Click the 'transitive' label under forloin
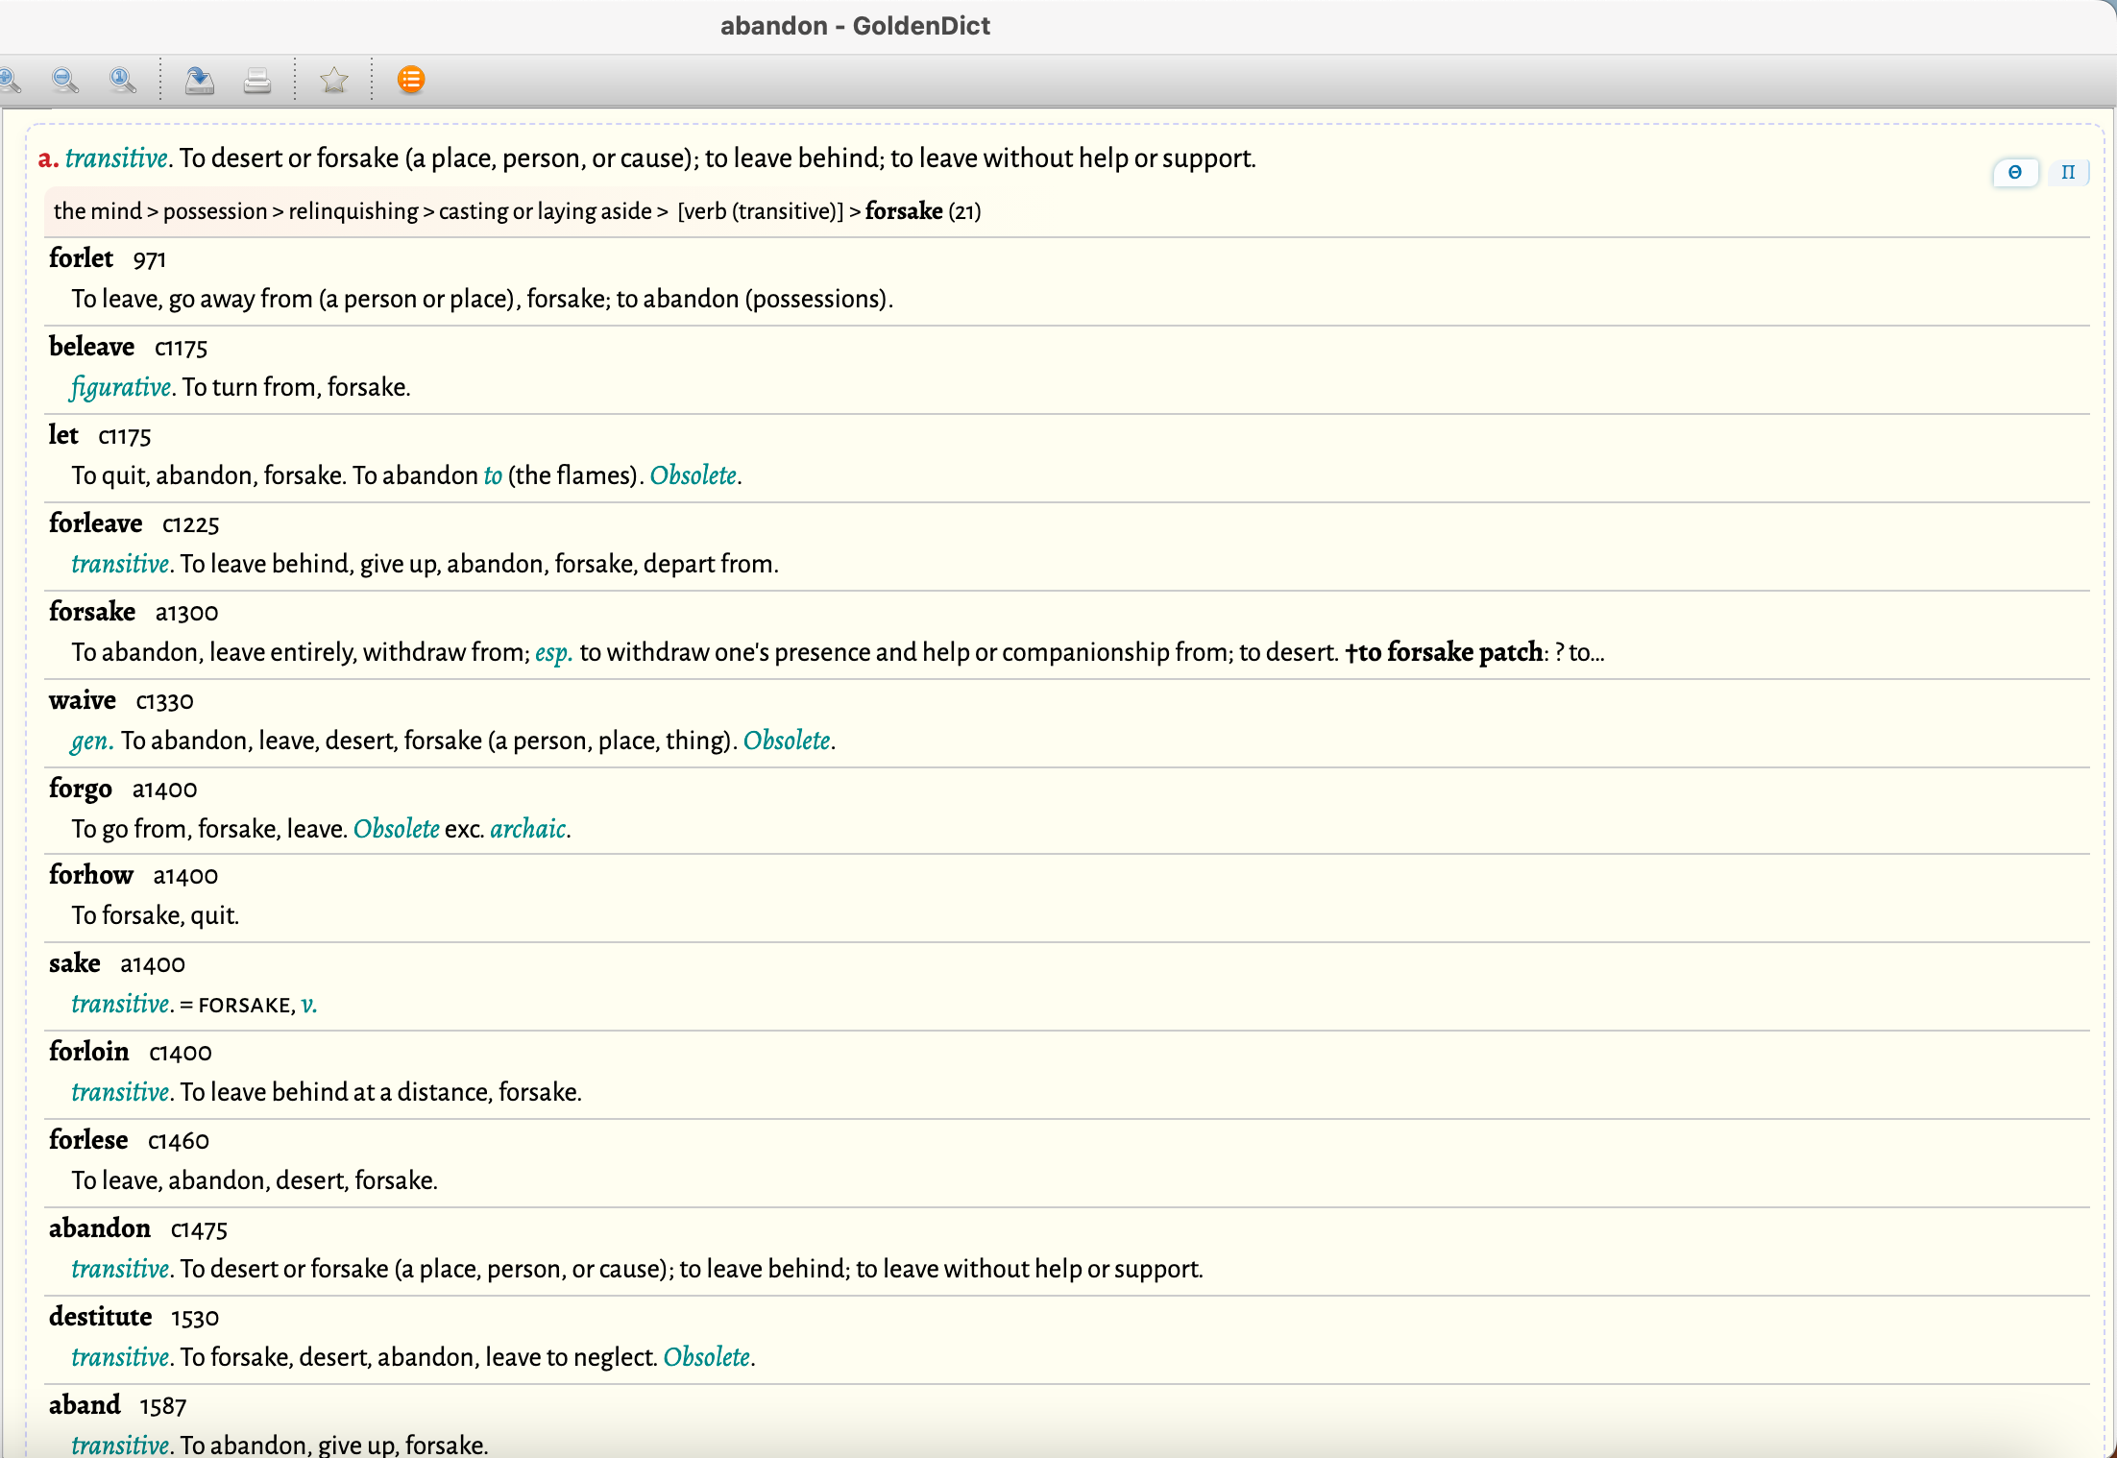Screen dimensions: 2117x1458 (x=120, y=1092)
